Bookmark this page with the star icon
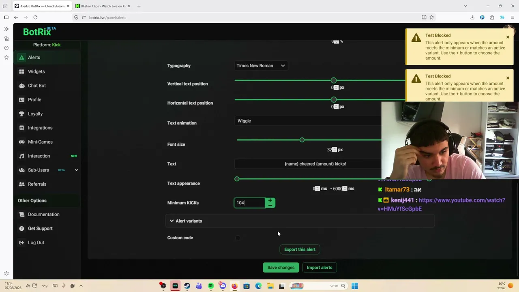 coord(431,17)
